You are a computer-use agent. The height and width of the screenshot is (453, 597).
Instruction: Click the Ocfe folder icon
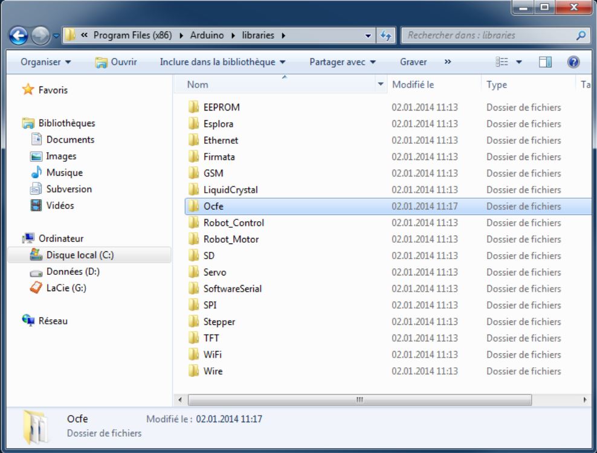[193, 206]
